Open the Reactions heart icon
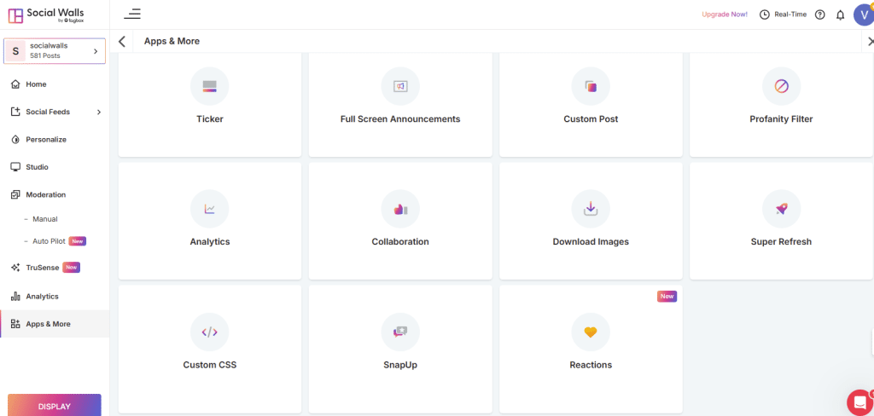Screen dimensions: 874x416 [x=591, y=332]
